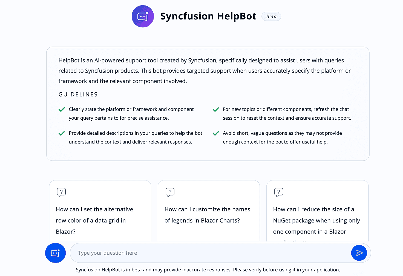Click the Syncfusion HelpBot title text

(x=209, y=16)
